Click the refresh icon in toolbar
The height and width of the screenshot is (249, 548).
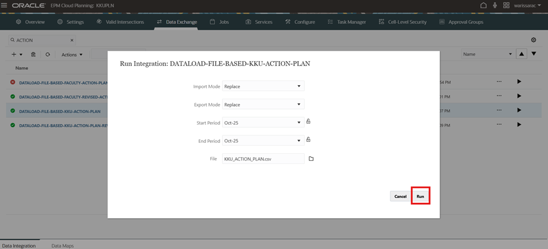47,54
